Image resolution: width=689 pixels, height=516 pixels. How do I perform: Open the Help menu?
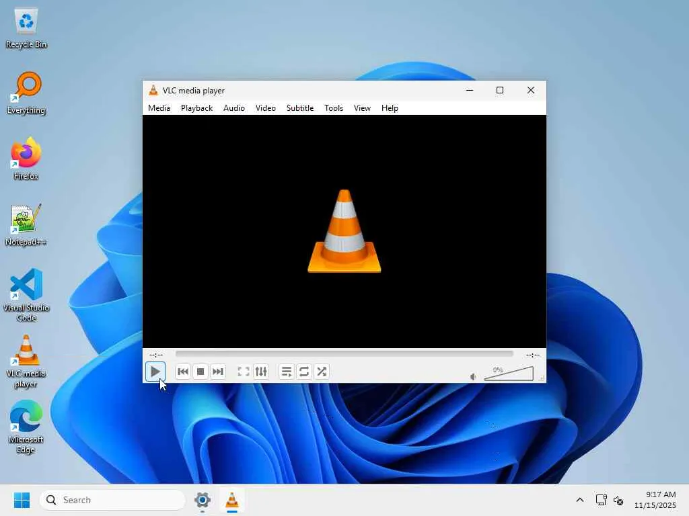tap(390, 108)
